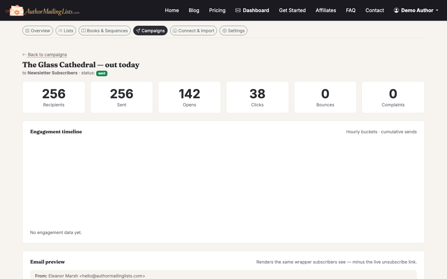This screenshot has width=447, height=279.
Task: Click the grid icon in Overview tab
Action: (27, 31)
